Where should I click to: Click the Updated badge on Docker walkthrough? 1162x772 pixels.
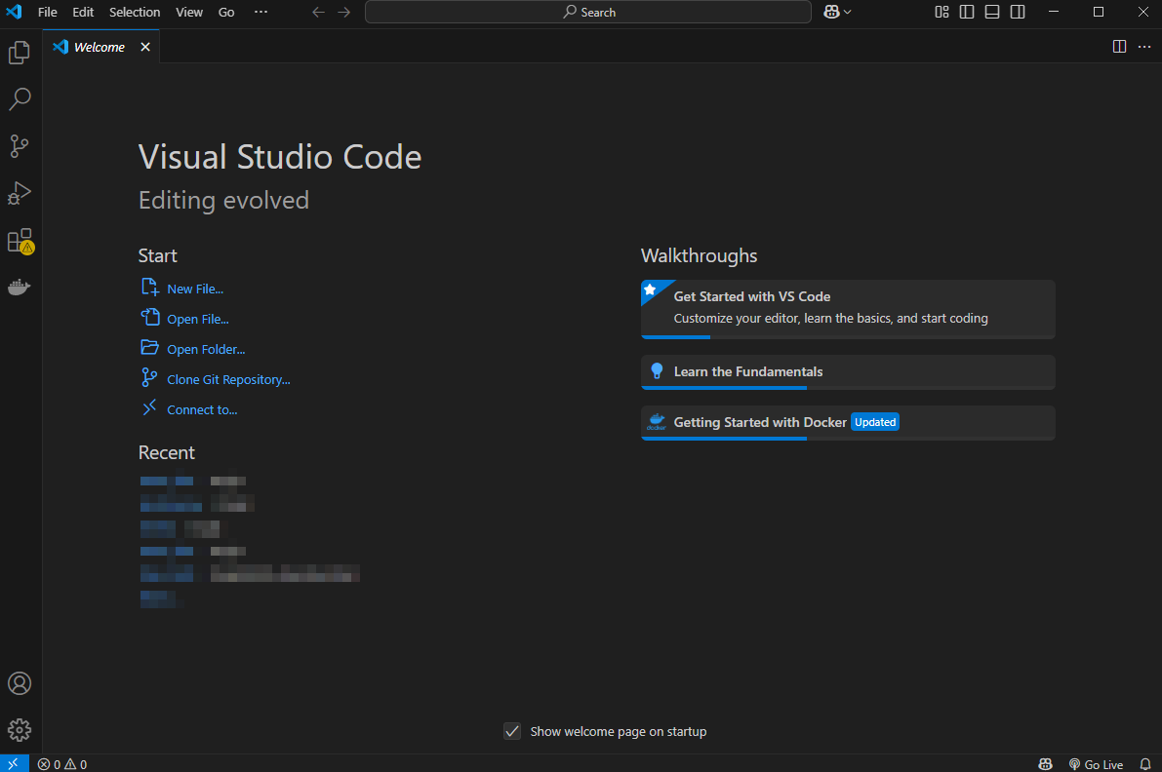875,422
